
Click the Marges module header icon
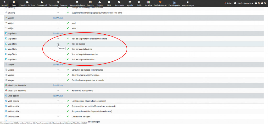(x=6, y=65)
